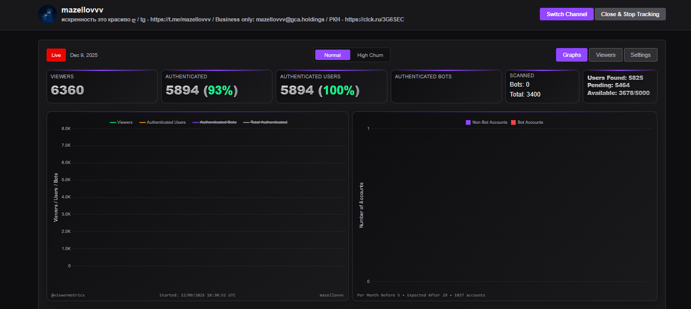Click Available: 3678/5000 text
Image resolution: width=691 pixels, height=309 pixels.
tap(618, 93)
